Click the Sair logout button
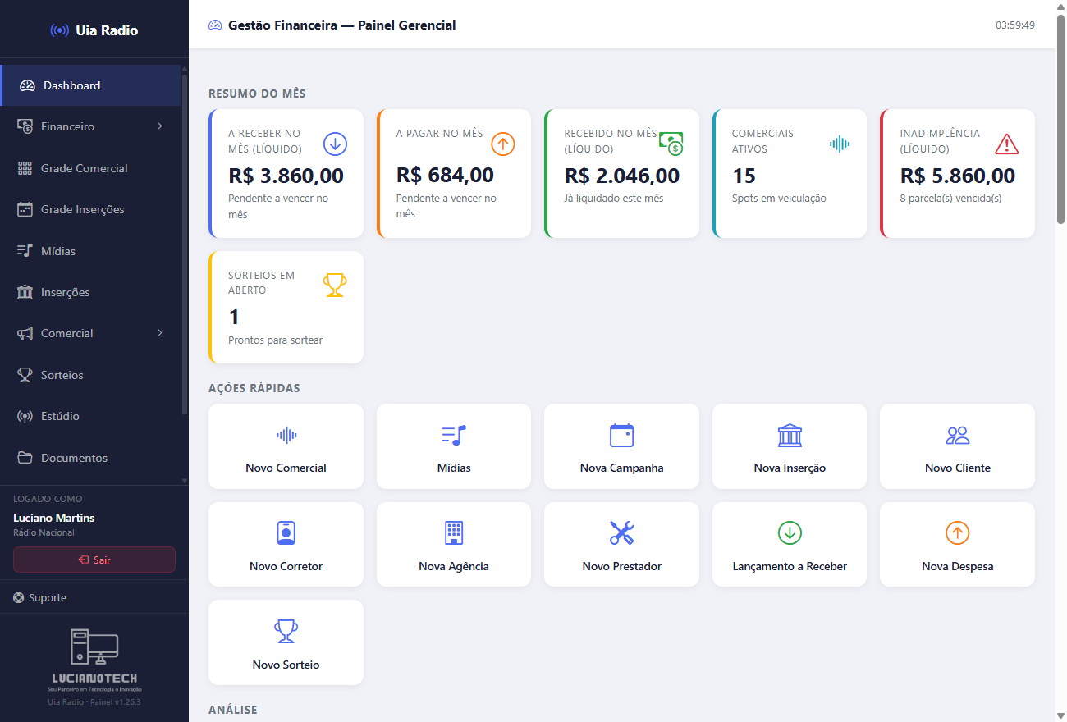1067x722 pixels. 94,560
